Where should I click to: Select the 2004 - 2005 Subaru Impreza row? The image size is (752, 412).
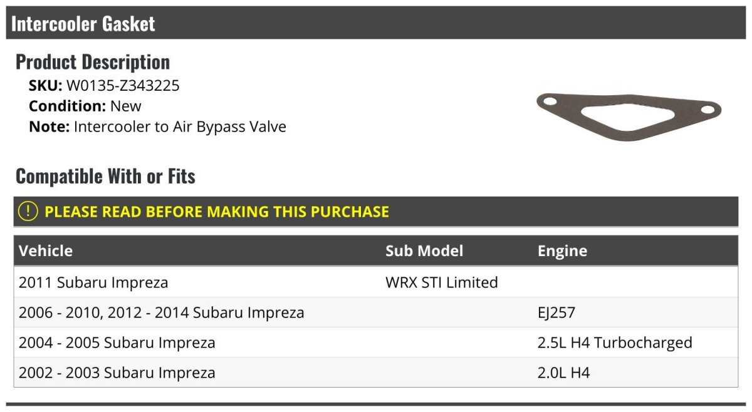[x=376, y=342]
